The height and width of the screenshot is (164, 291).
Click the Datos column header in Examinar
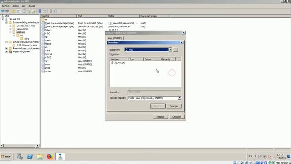coord(151,59)
